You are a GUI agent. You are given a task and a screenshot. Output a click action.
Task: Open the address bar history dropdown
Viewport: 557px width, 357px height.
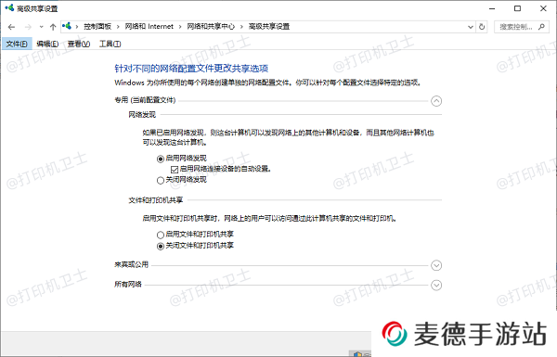471,27
